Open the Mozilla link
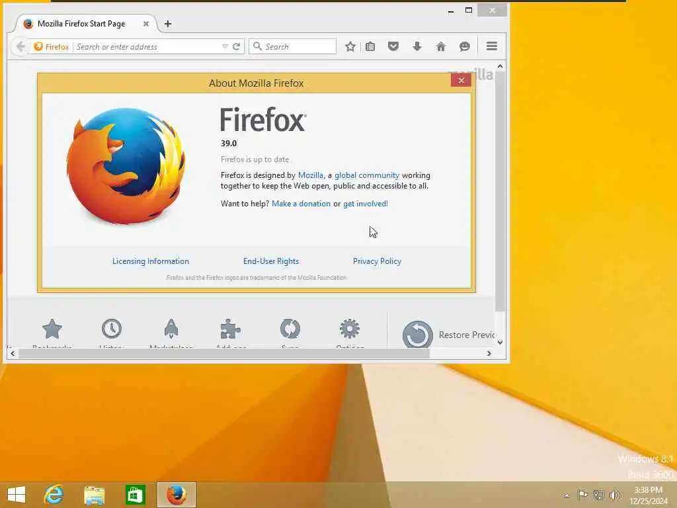Image resolution: width=677 pixels, height=508 pixels. 311,175
